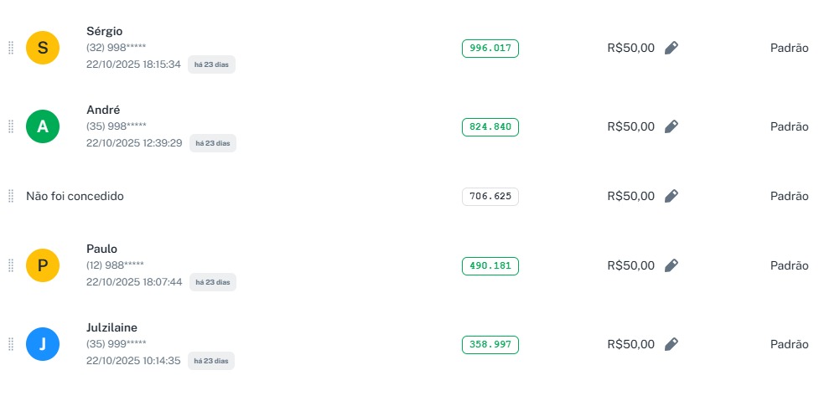
Task: Click the 490.181 number badge
Action: (x=490, y=265)
